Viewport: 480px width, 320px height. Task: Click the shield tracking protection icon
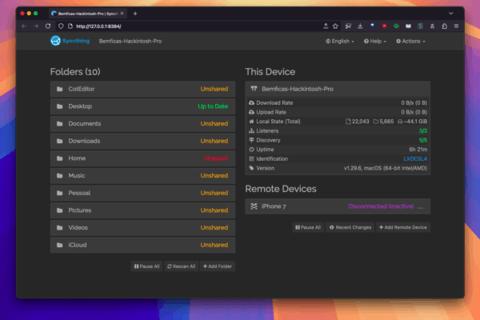tap(61, 26)
